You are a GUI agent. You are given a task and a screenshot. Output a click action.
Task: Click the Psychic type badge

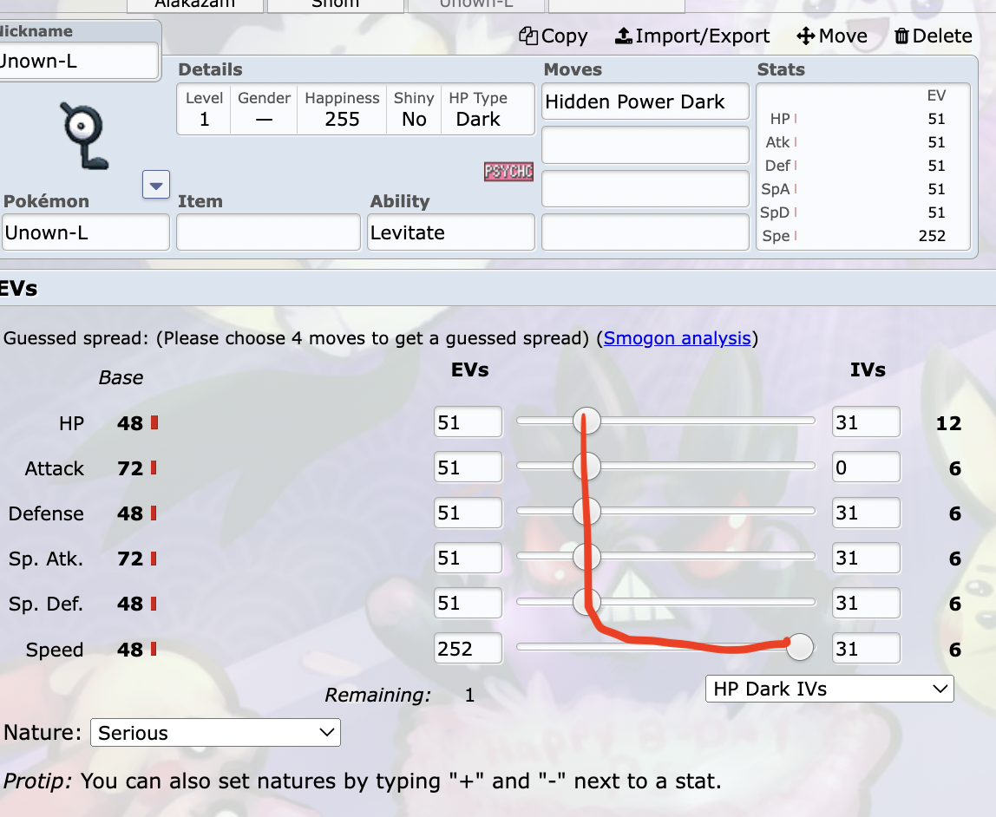(x=508, y=172)
